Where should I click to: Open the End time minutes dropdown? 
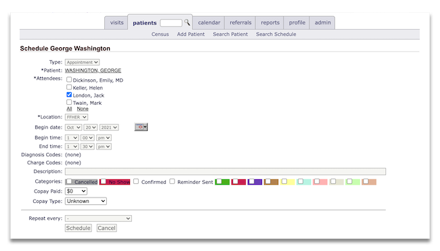(87, 146)
